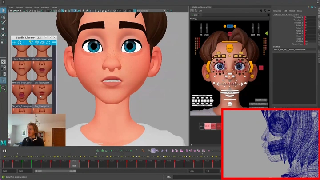Screen dimensions: 320x180
Task: Toggle the ALL selection button in picker
Action: pyautogui.click(x=202, y=126)
